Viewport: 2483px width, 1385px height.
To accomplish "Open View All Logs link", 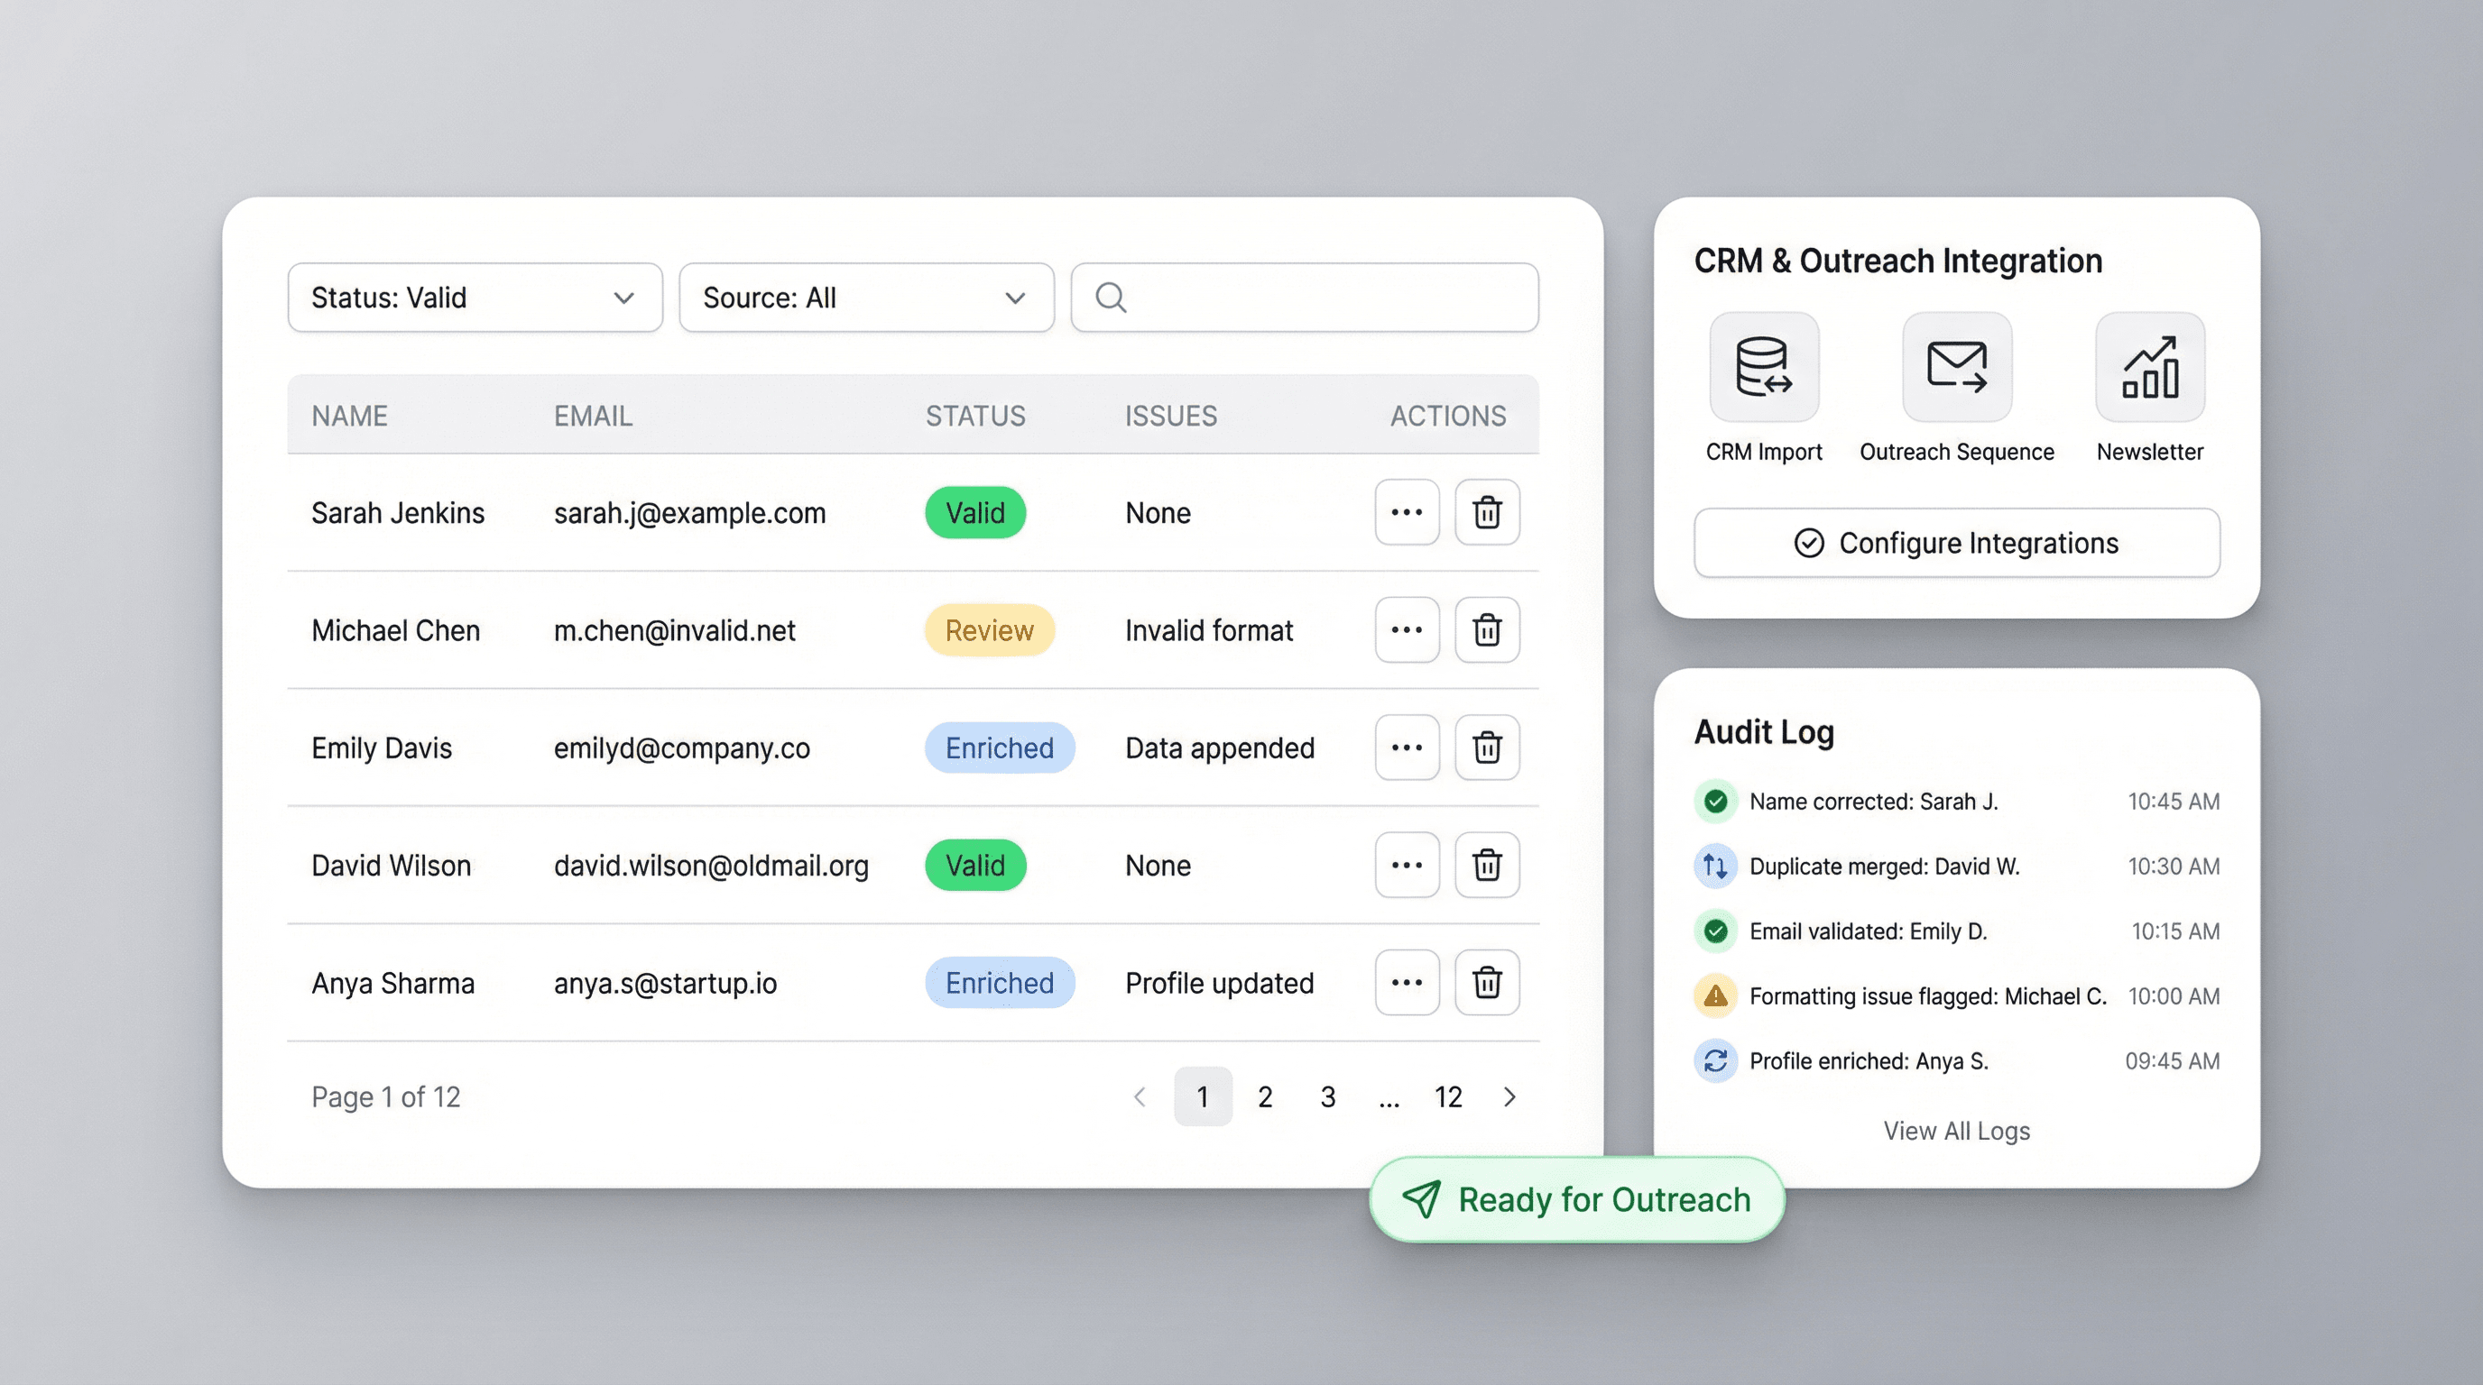I will [1956, 1130].
